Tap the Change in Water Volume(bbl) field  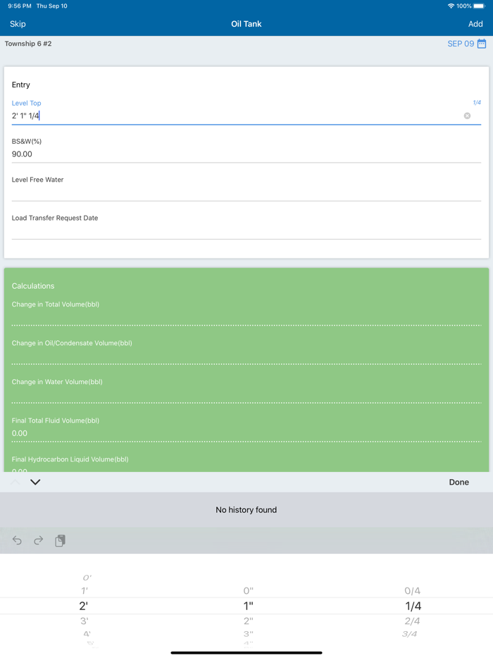[246, 390]
